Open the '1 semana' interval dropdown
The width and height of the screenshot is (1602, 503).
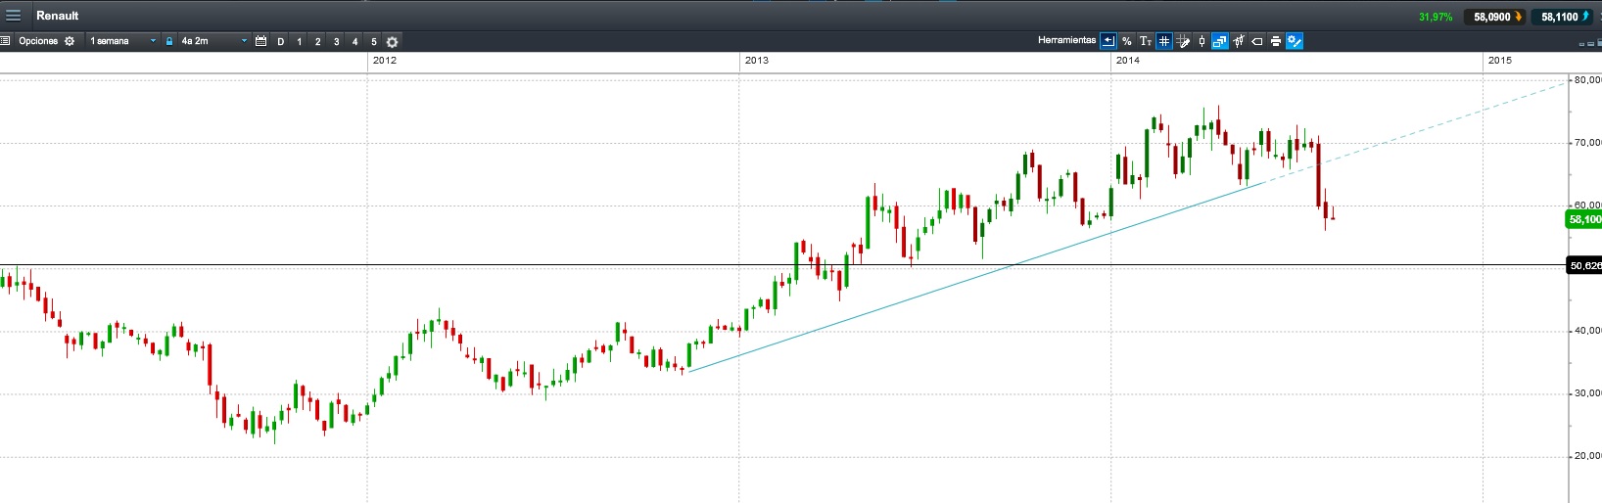[122, 41]
